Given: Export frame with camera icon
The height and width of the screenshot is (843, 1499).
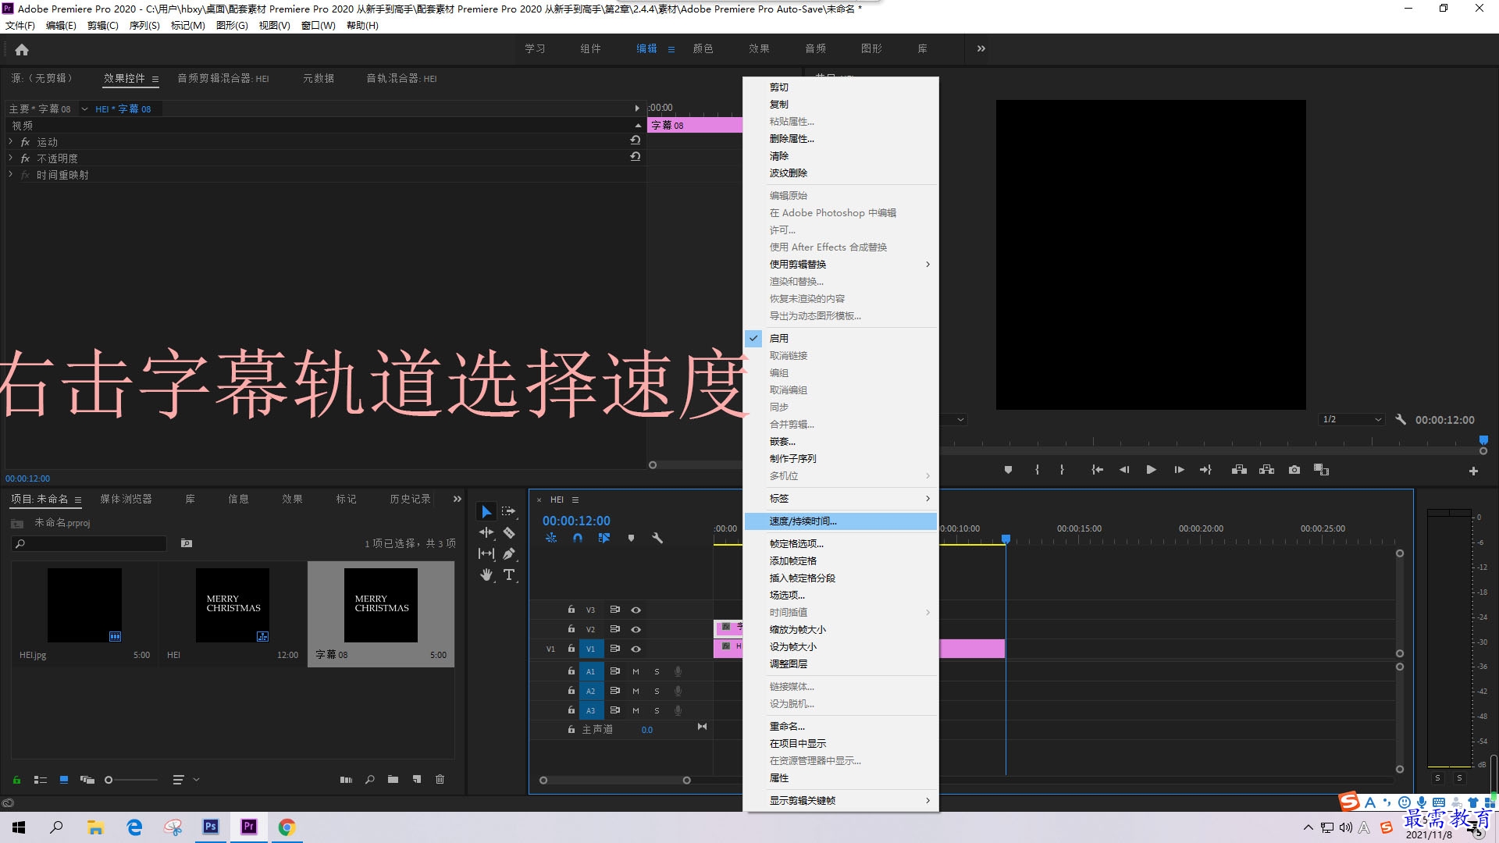Looking at the screenshot, I should (1294, 470).
